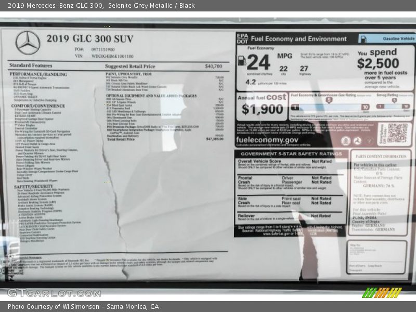Click the PARTS CONTENT INFORMATION heading
Image resolution: width=416 pixels, height=312 pixels.
[x=381, y=157]
